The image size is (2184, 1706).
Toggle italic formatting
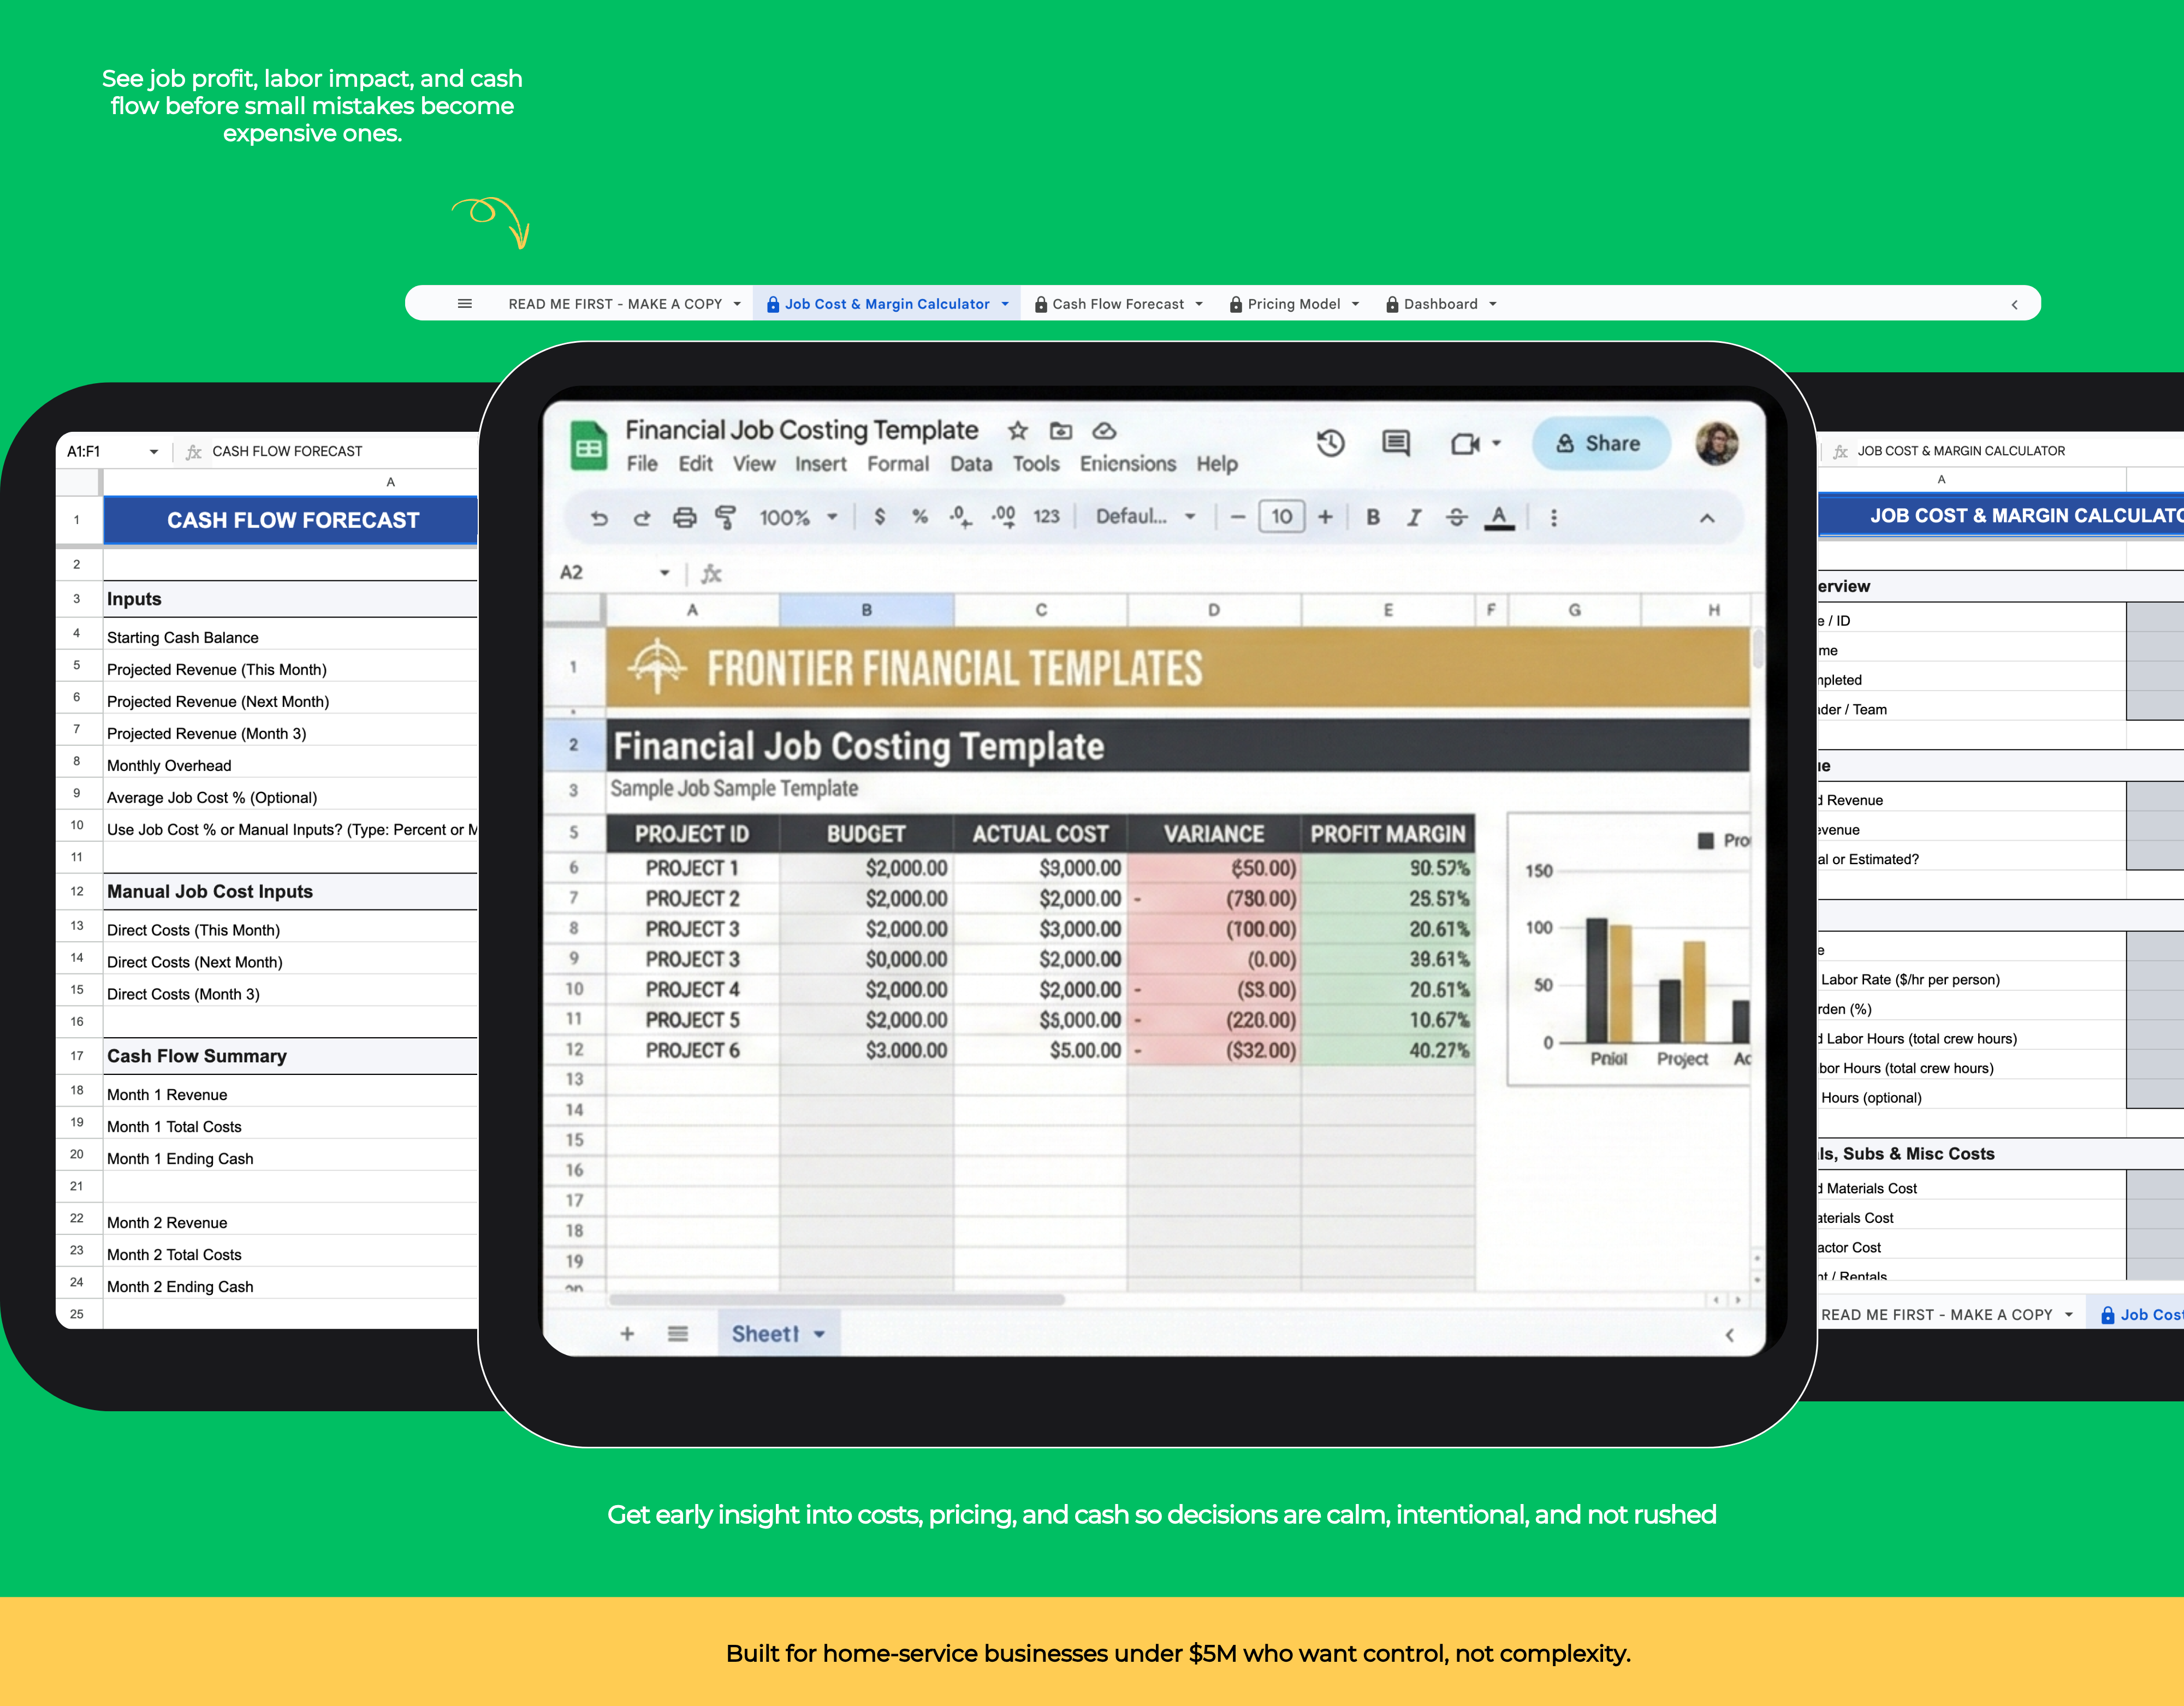pos(1414,517)
